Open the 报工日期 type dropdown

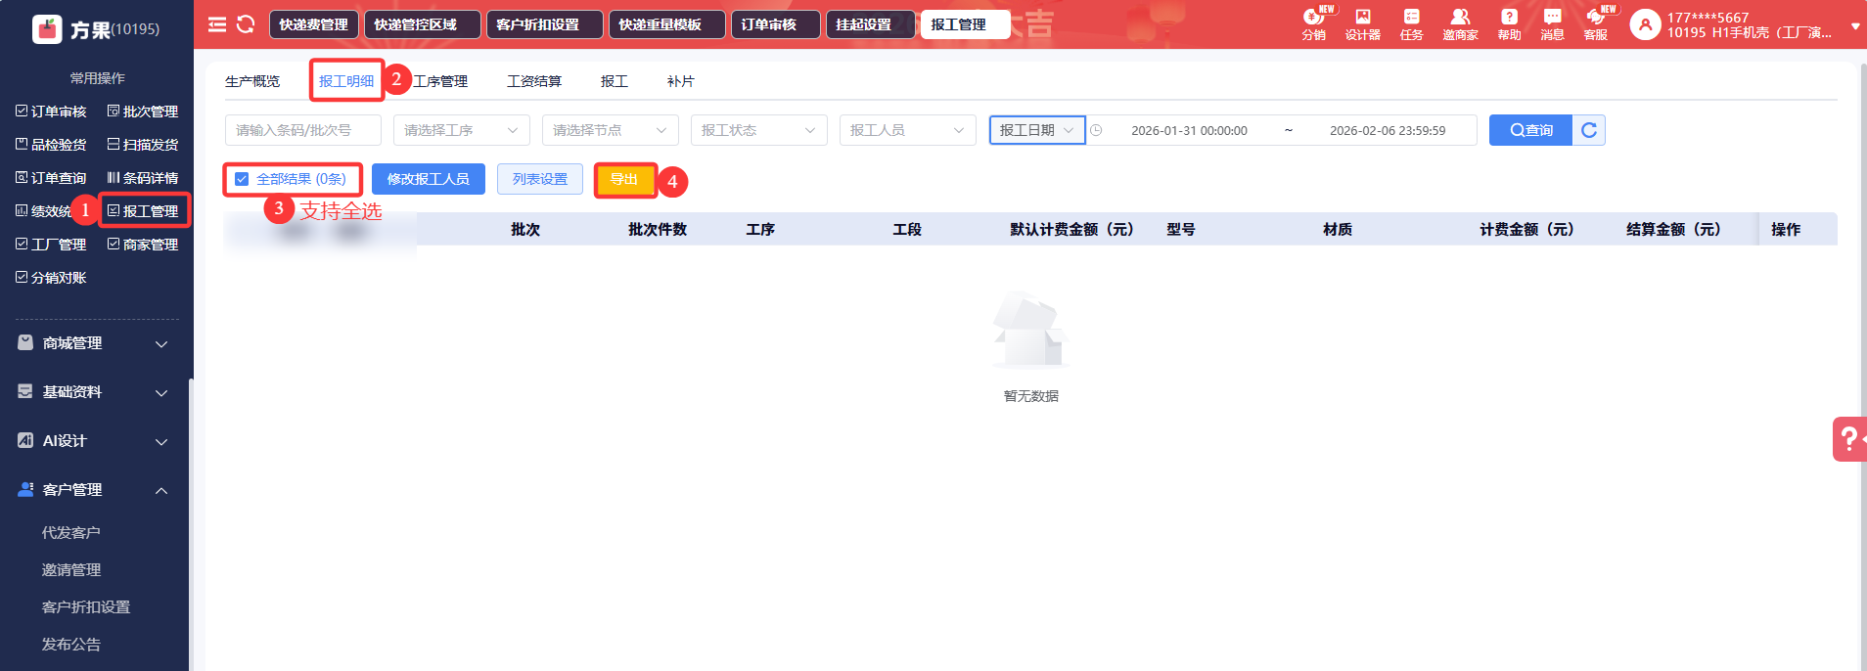[1037, 130]
